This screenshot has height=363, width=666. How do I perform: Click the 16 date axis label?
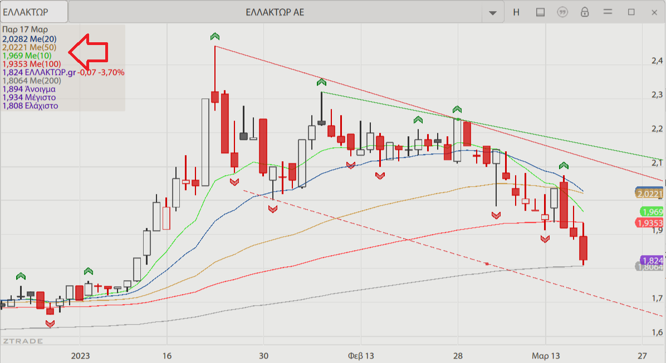click(x=167, y=356)
